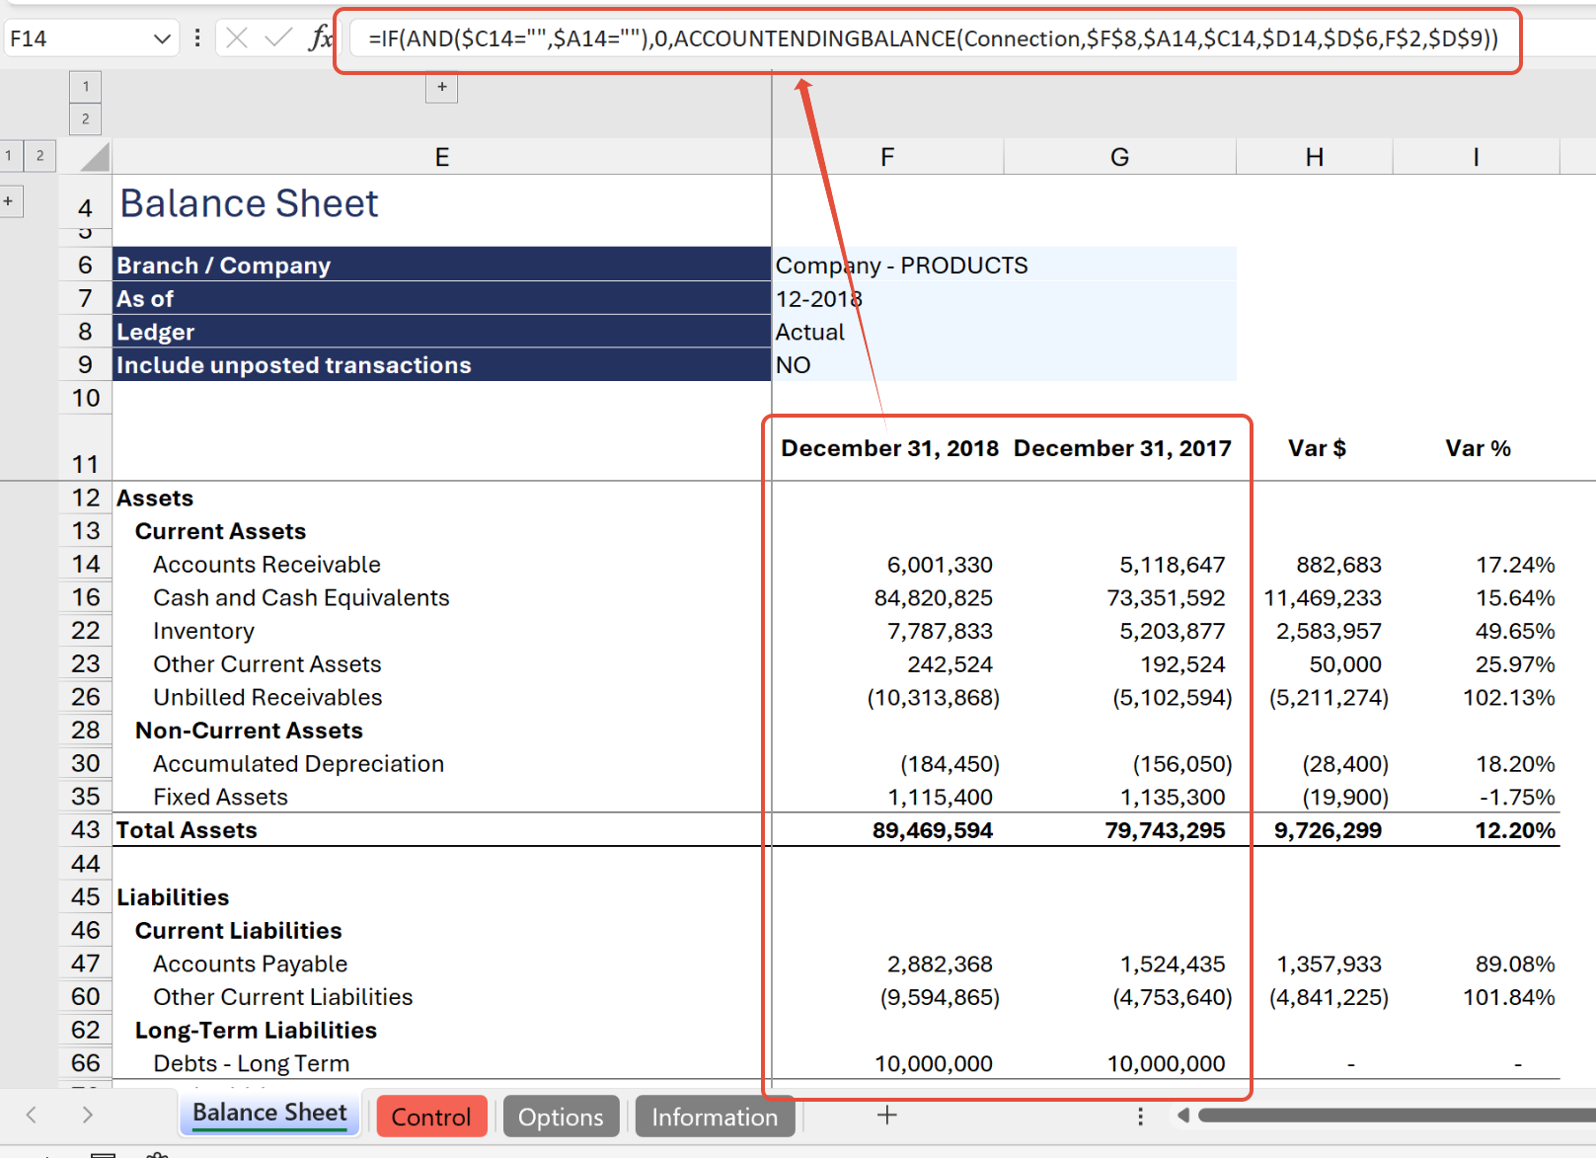Click previous sheet navigation arrow
The height and width of the screenshot is (1158, 1596).
(x=32, y=1116)
